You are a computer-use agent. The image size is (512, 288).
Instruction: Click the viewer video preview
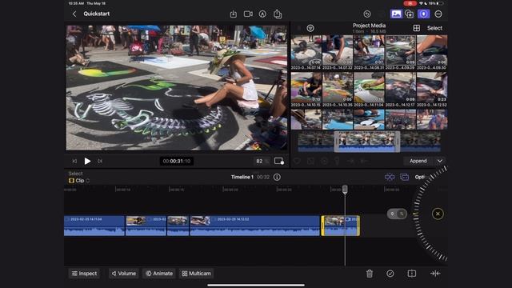(177, 88)
